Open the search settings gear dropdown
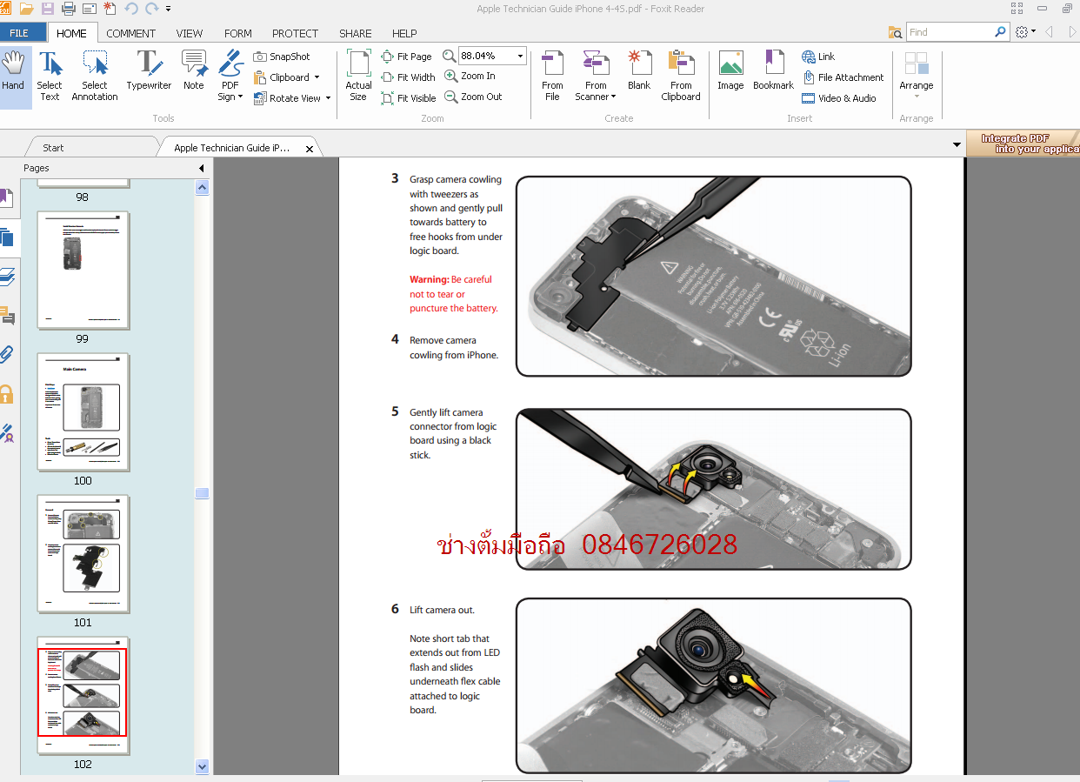 [x=1025, y=32]
